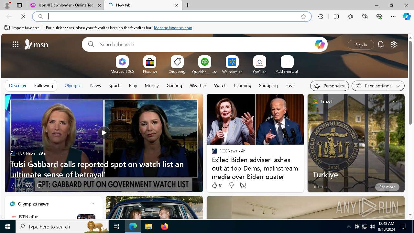
Task: Open Settings and more menu
Action: coord(393,17)
